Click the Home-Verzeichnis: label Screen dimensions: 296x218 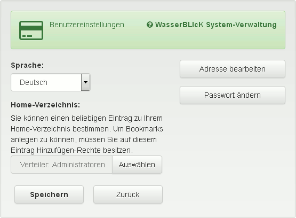[x=45, y=105]
